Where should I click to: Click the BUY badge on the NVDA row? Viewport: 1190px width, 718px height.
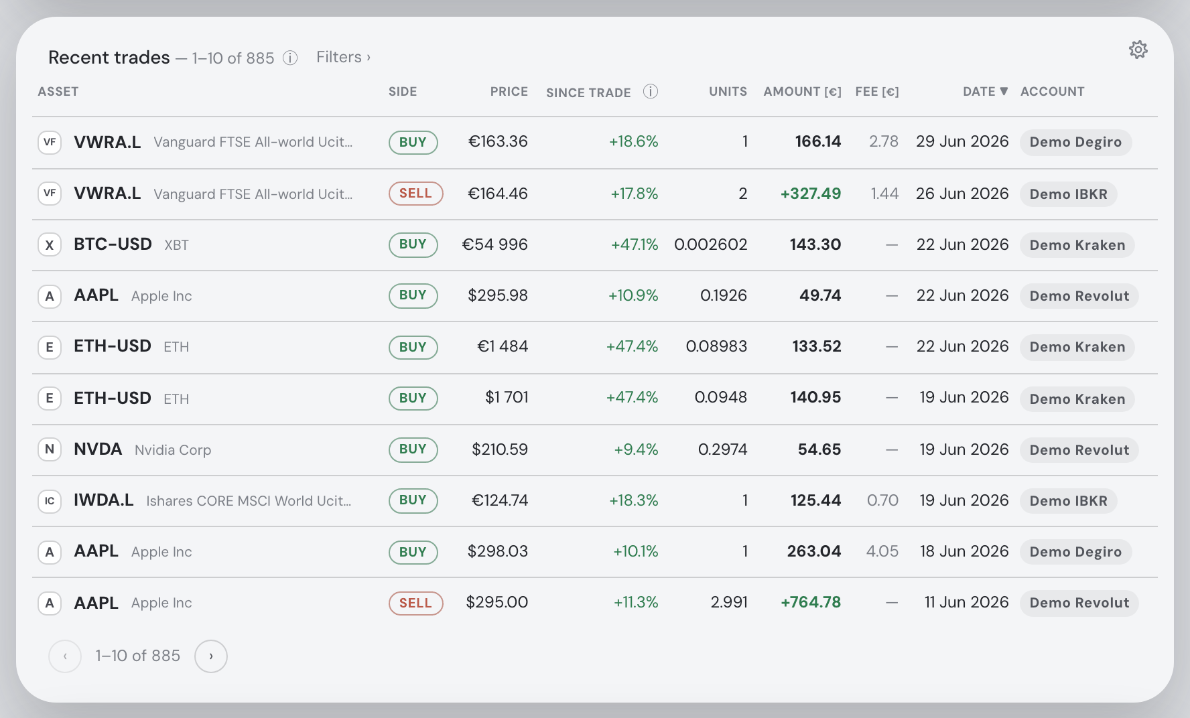413,449
